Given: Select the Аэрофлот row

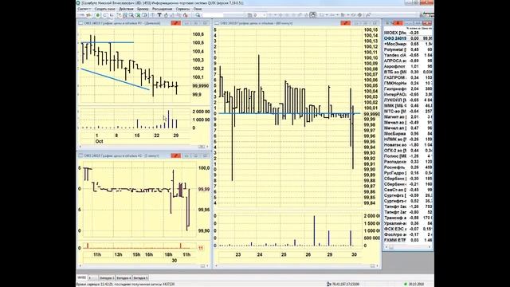Looking at the screenshot, I should [408, 66].
